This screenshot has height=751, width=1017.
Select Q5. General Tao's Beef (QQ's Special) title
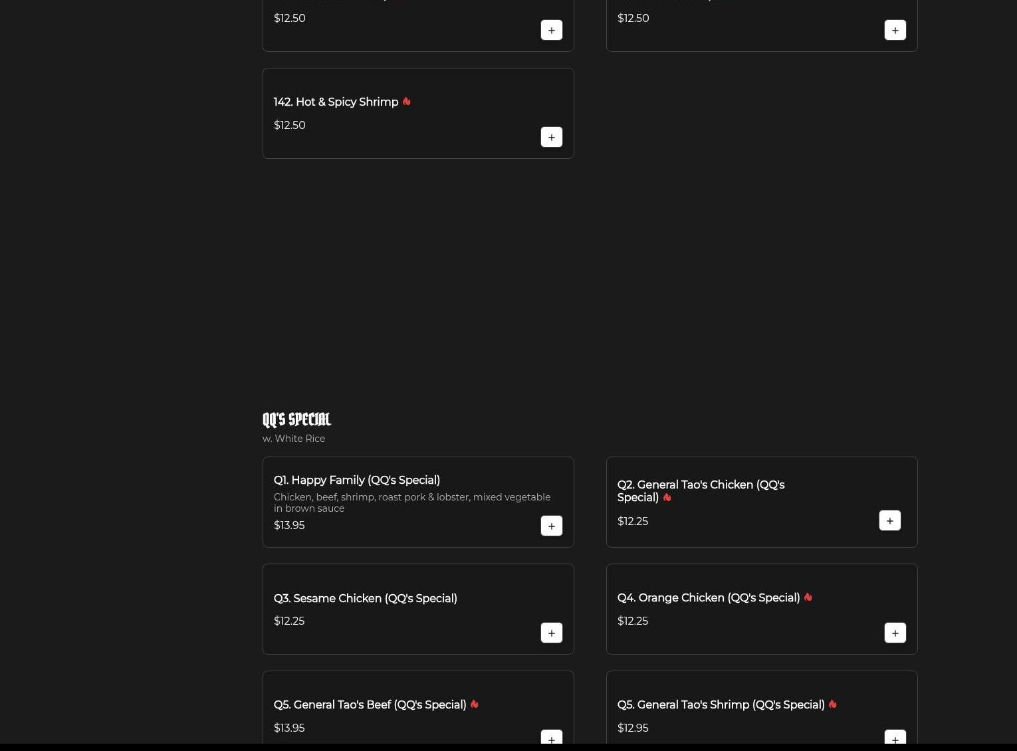pyautogui.click(x=370, y=704)
